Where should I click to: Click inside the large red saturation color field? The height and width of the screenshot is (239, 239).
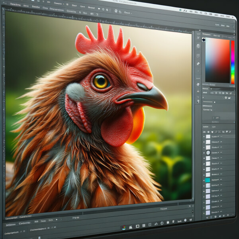click(x=217, y=60)
